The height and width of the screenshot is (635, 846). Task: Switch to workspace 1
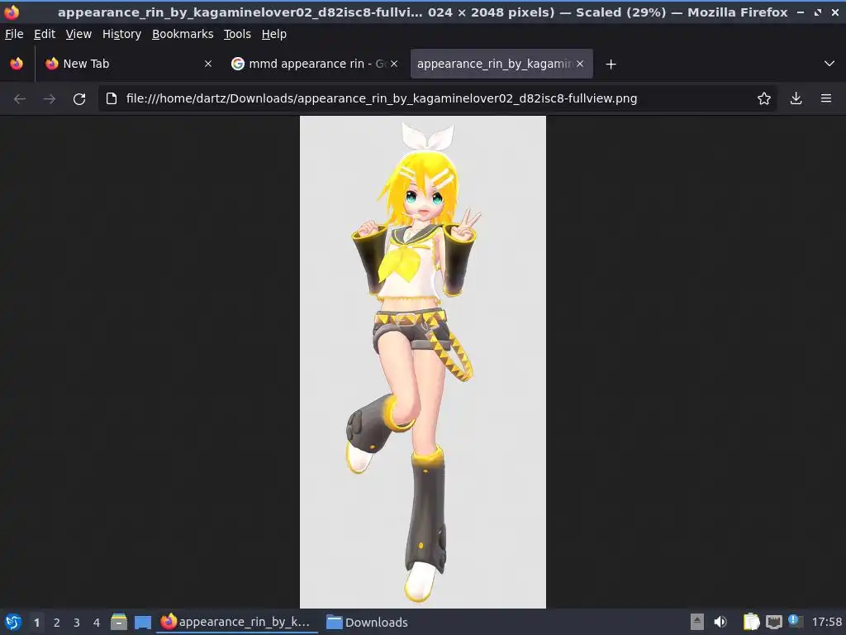[x=36, y=623]
